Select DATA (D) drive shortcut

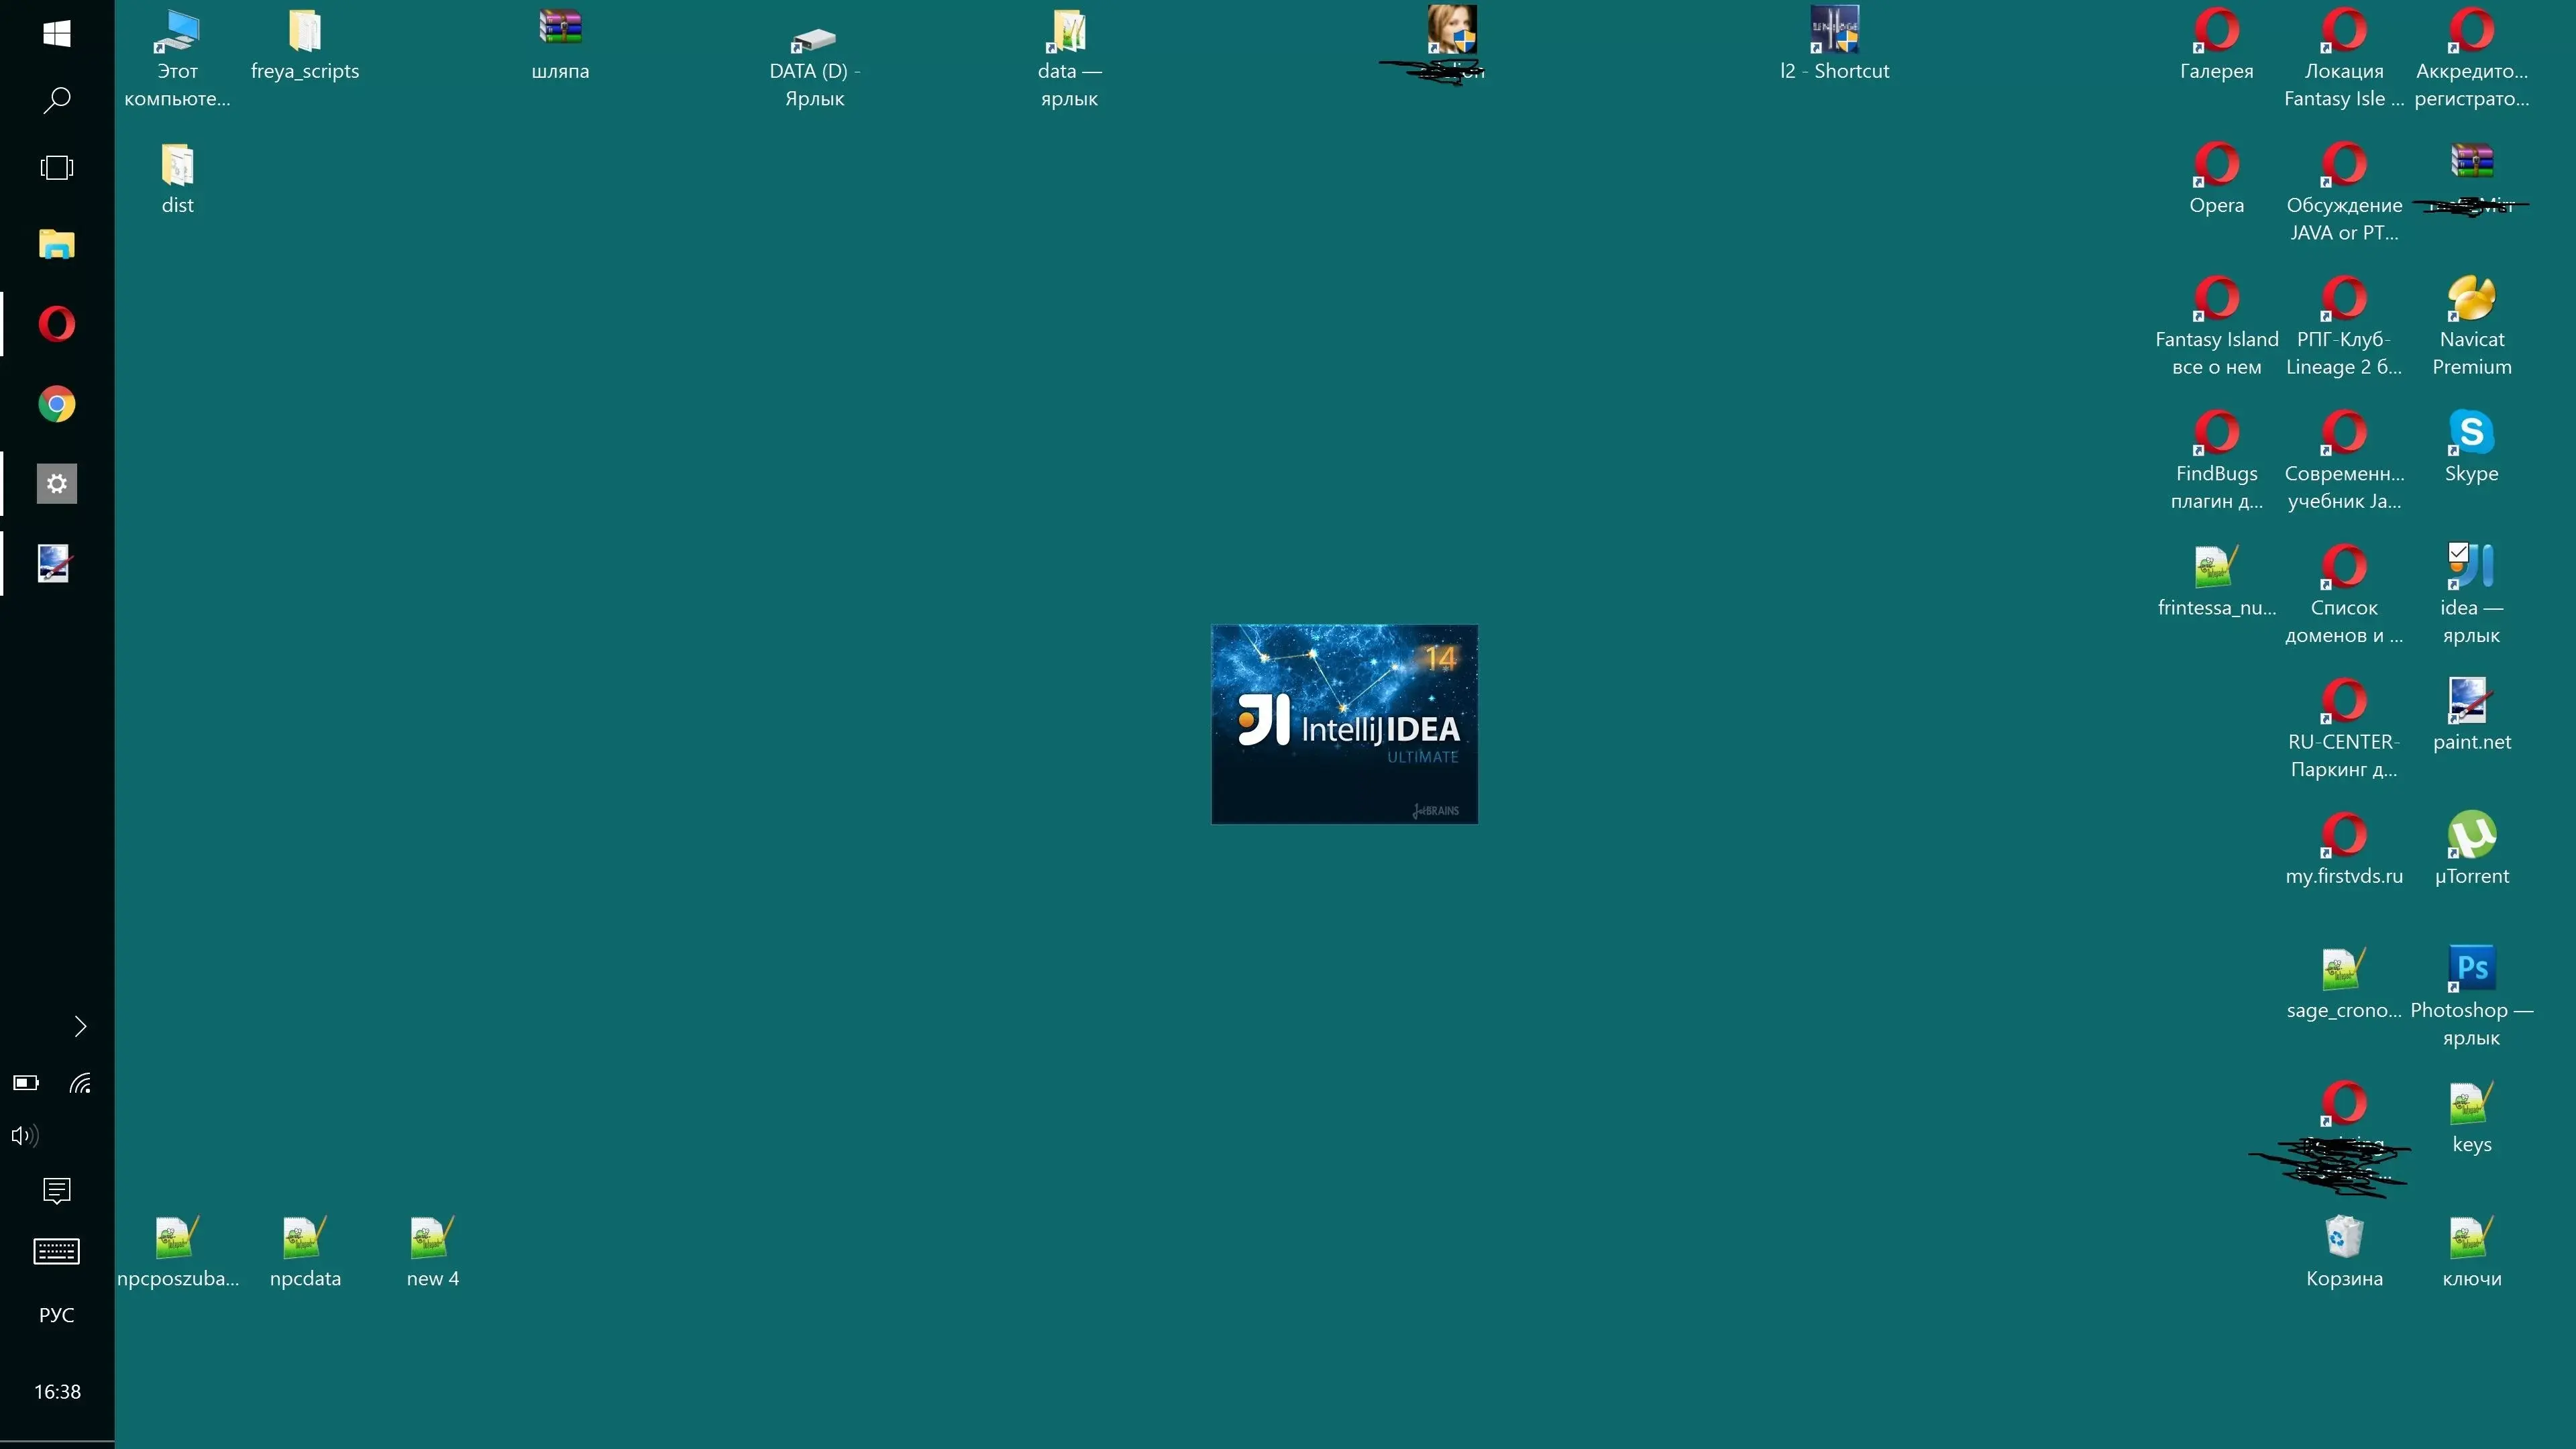pos(814,65)
